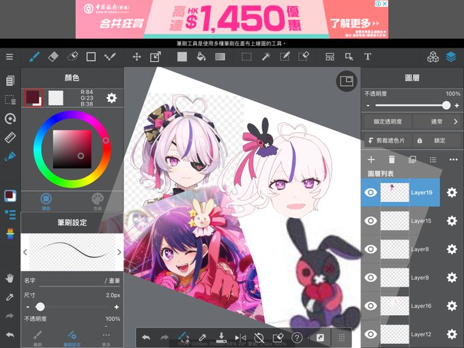This screenshot has width=464, height=348.
Task: Select the rectangle Shape tool
Action: click(x=91, y=57)
